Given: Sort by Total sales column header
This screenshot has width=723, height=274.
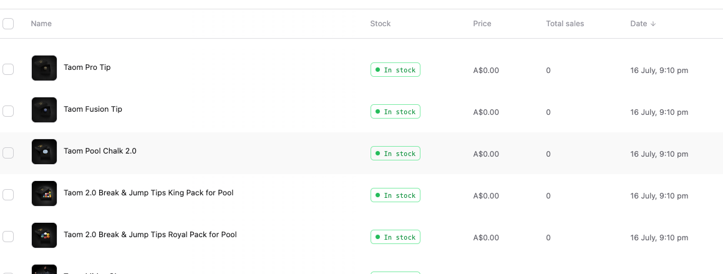Looking at the screenshot, I should coord(565,24).
